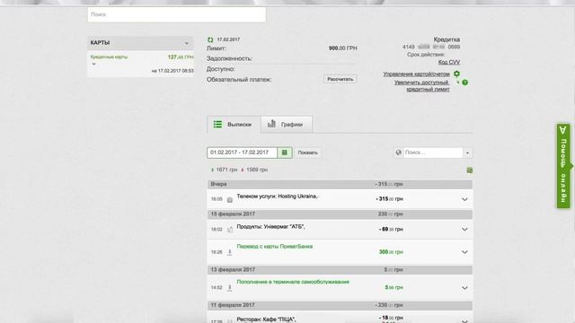Screen dimensions: 575x323
Task: Click green help question mark icon
Action: click(x=465, y=83)
